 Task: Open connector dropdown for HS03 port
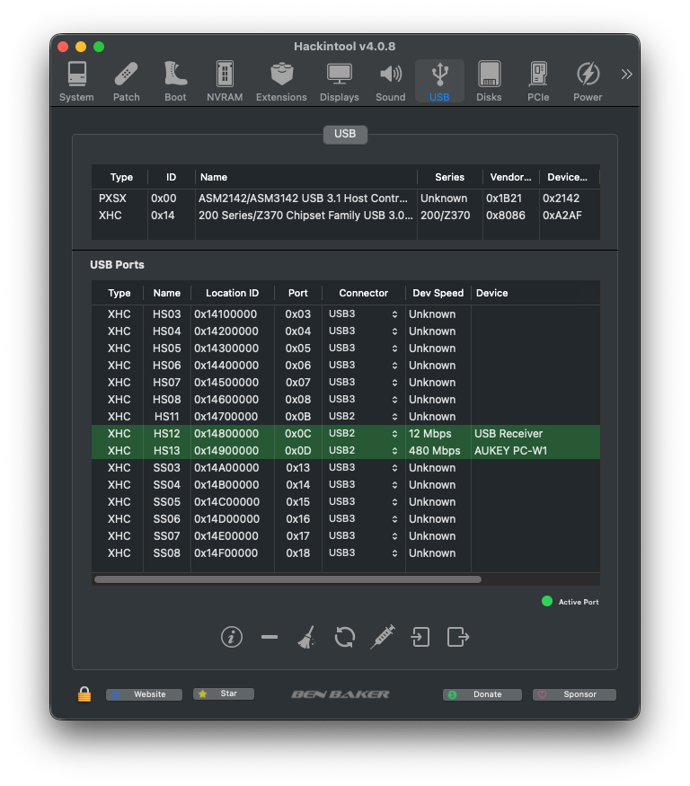pyautogui.click(x=364, y=314)
